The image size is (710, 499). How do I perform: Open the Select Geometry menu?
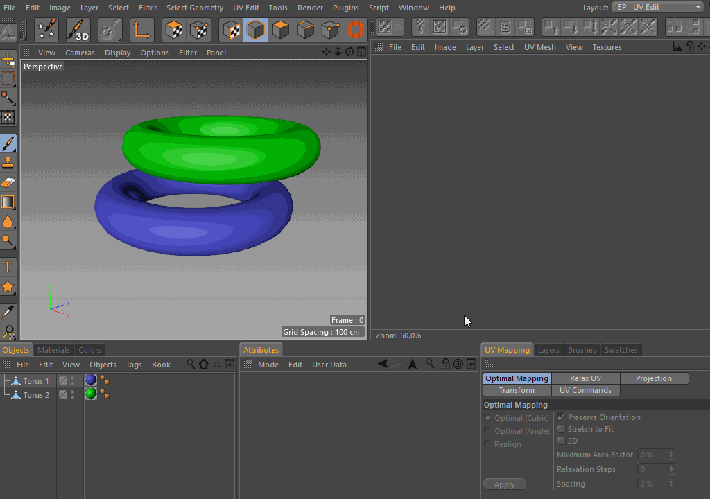194,8
